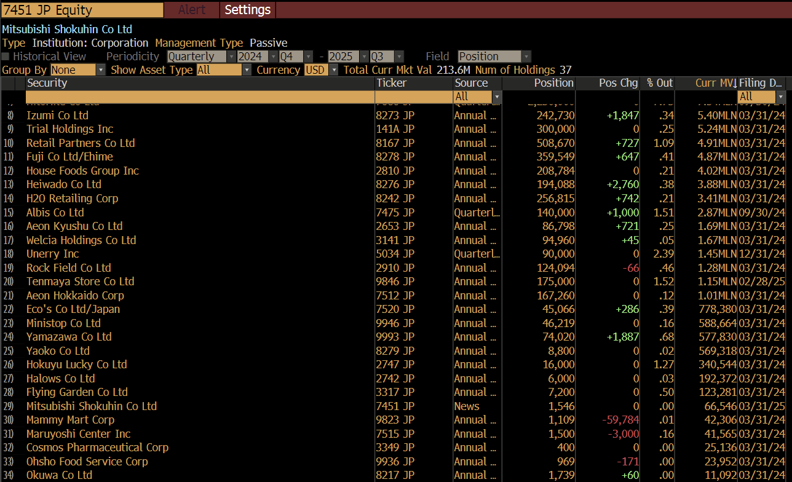The height and width of the screenshot is (482, 792).
Task: Select Okuwa Co Ltd security
Action: tap(59, 475)
